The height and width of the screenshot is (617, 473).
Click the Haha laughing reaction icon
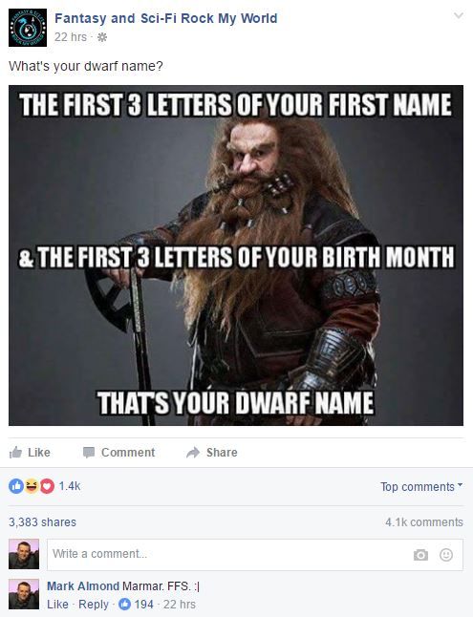pyautogui.click(x=32, y=486)
